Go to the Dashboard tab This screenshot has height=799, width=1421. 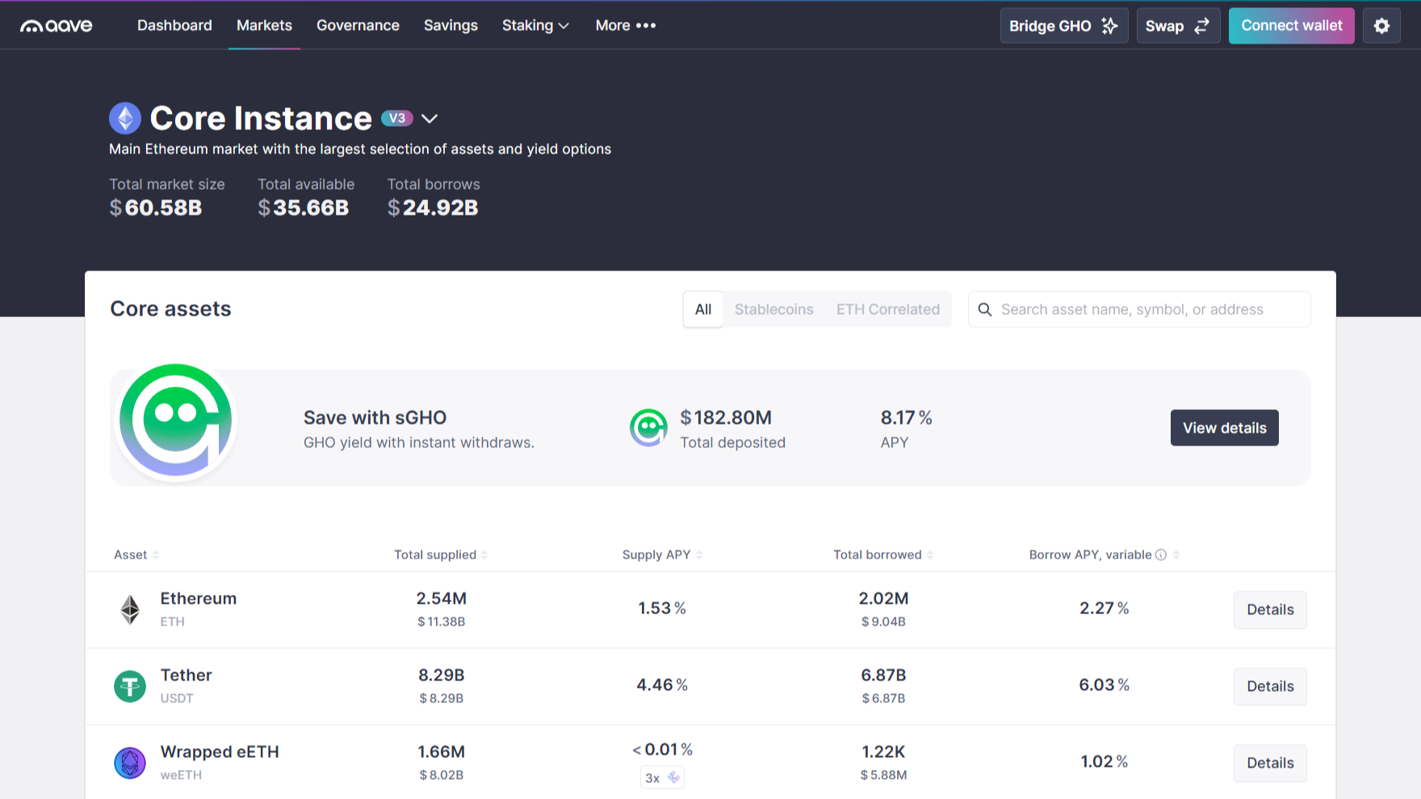174,26
